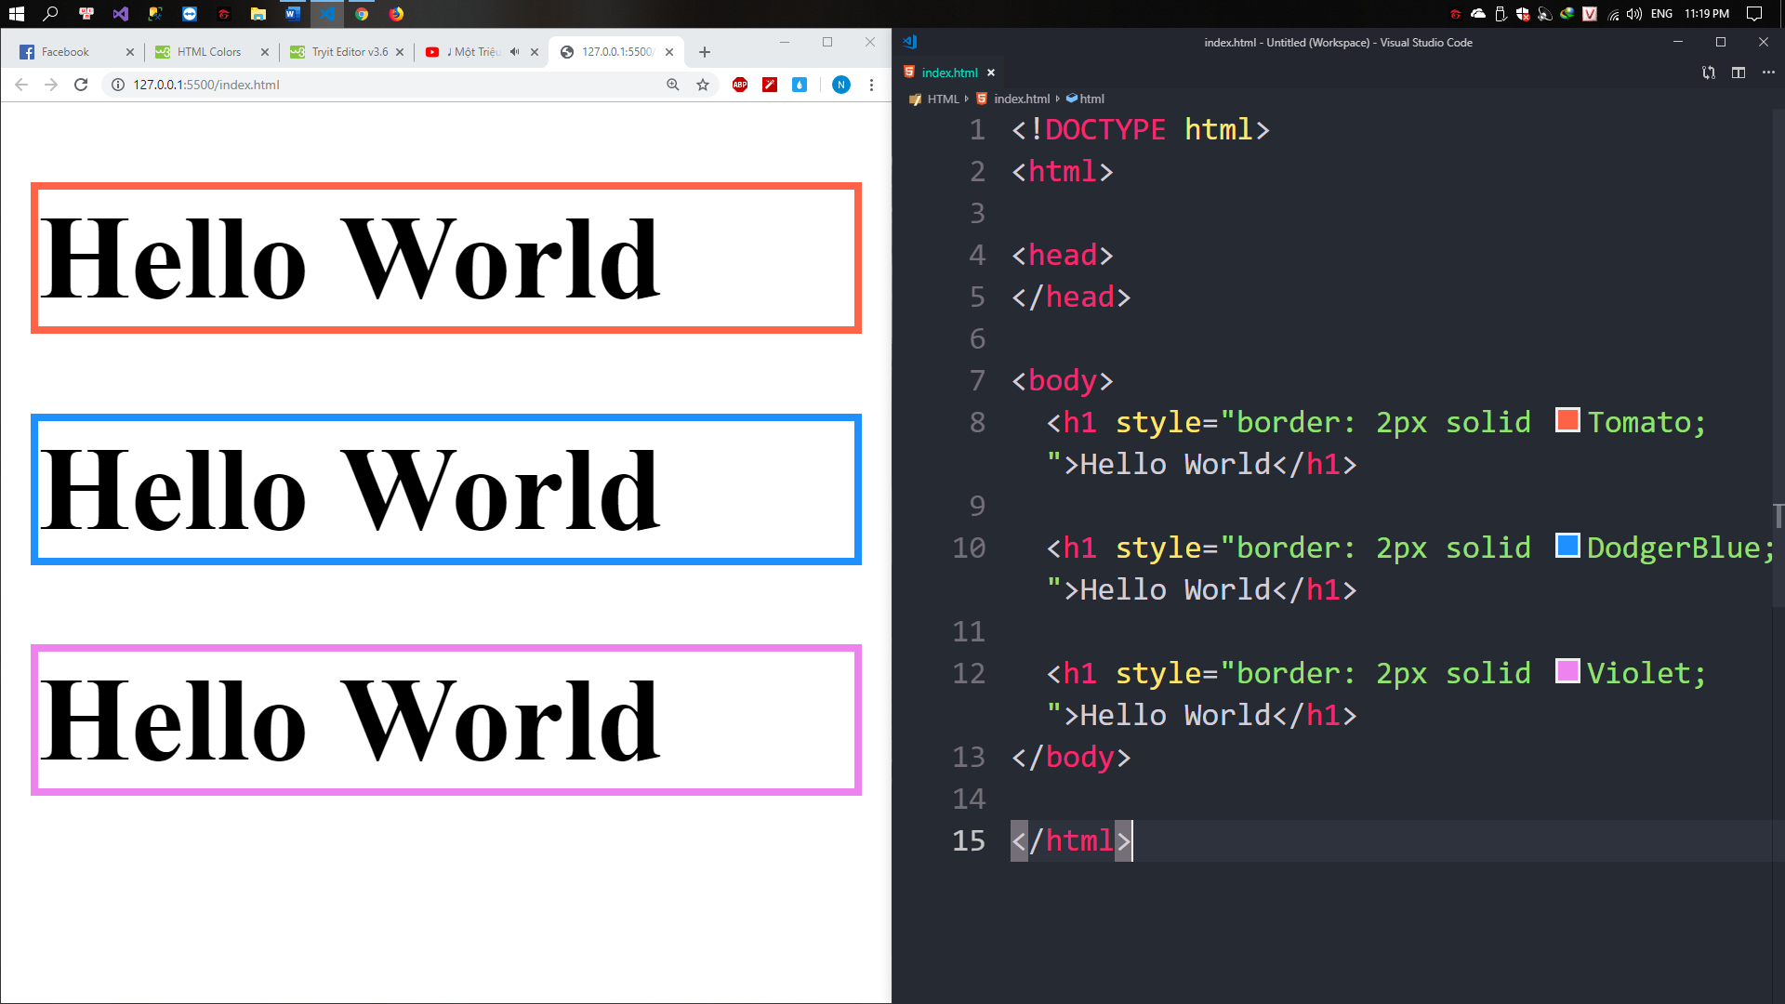Click the AdBlock Plus extension icon
The image size is (1785, 1004).
(x=740, y=85)
